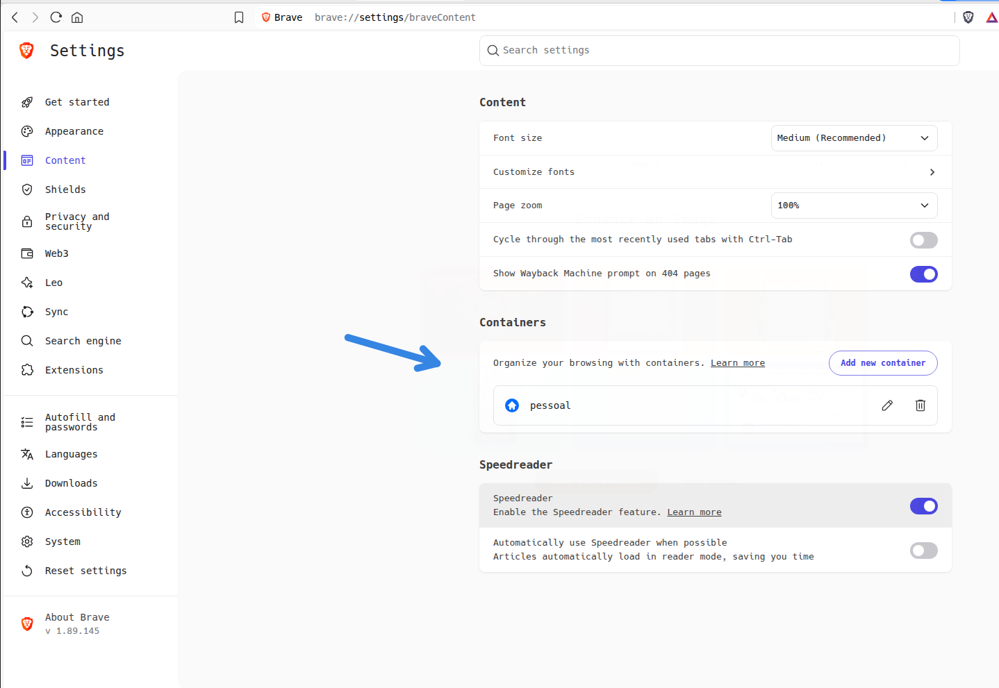Image resolution: width=999 pixels, height=688 pixels.
Task: Click the Sync icon in sidebar
Action: 27,312
